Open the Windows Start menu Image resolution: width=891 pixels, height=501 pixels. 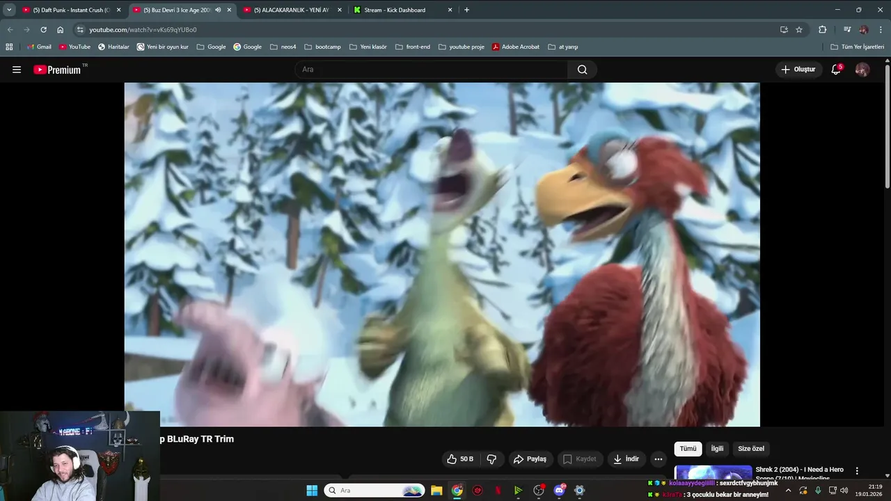pyautogui.click(x=312, y=491)
